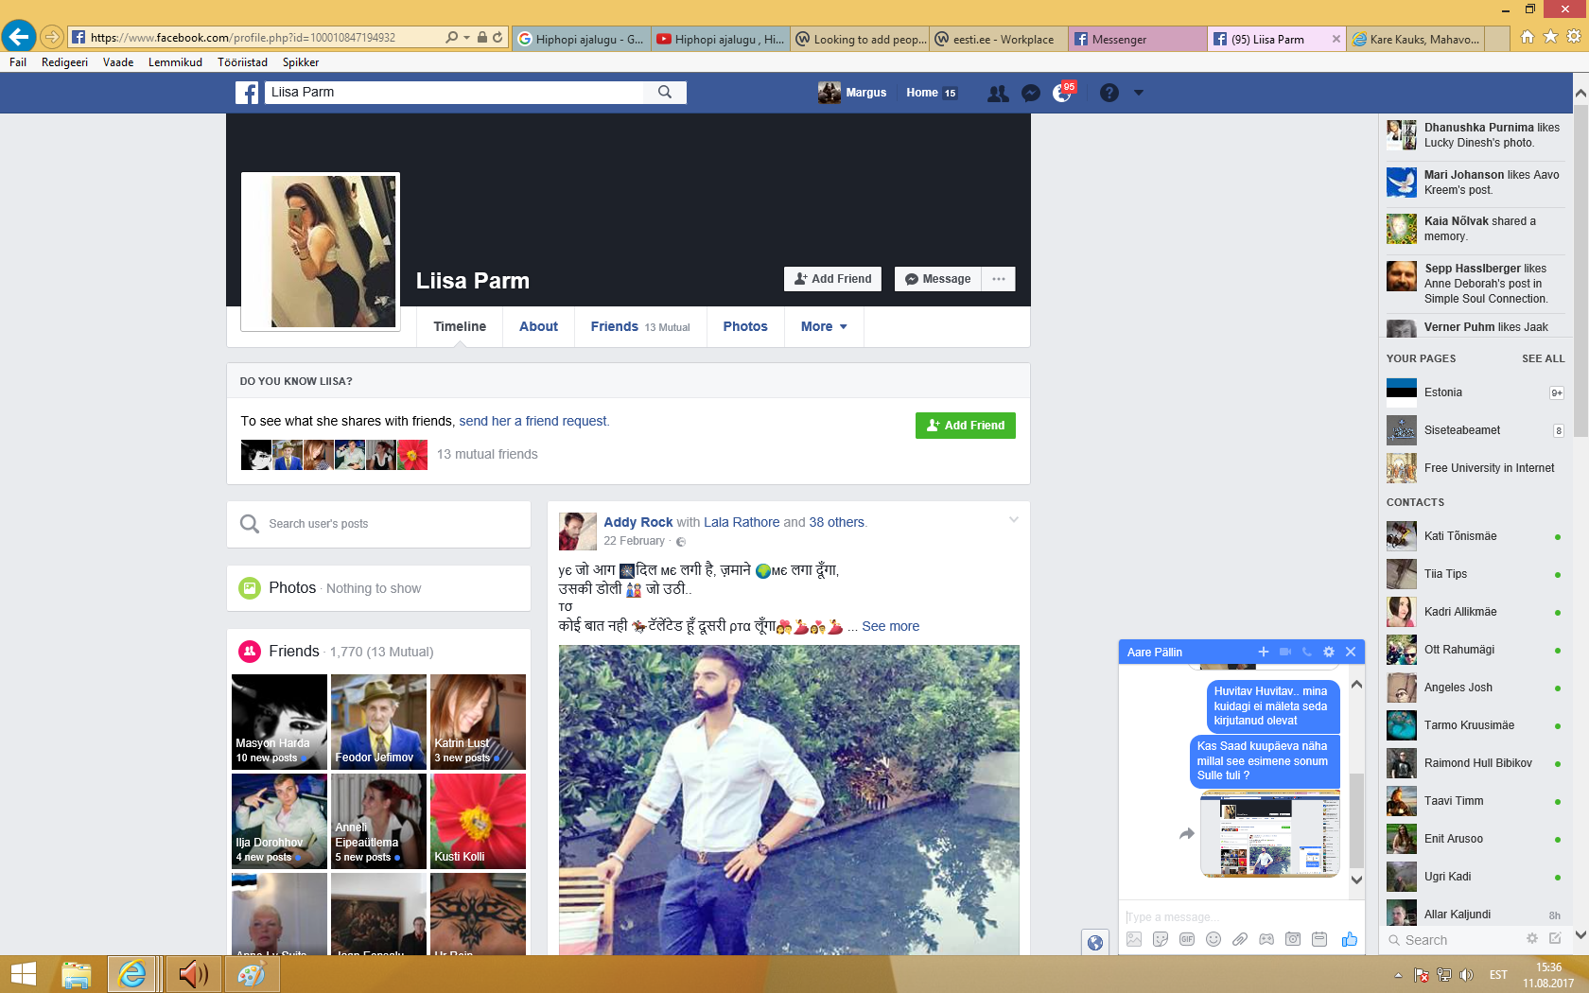1589x993 pixels.
Task: Click the green Add Friend button
Action: (x=966, y=426)
